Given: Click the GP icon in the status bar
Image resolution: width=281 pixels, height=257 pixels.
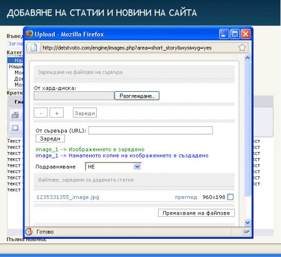Looking at the screenshot, I should pos(247,232).
